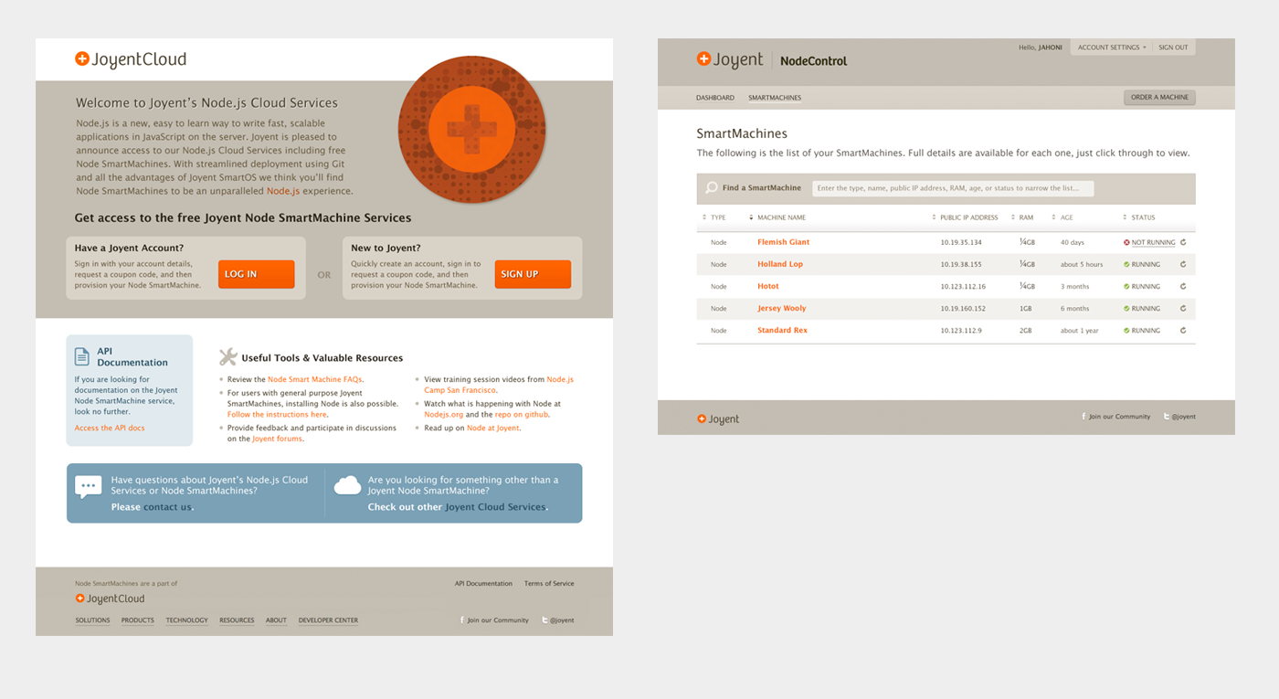Open Technology in JoyentCloud footer menu
Image resolution: width=1279 pixels, height=699 pixels.
pos(187,620)
